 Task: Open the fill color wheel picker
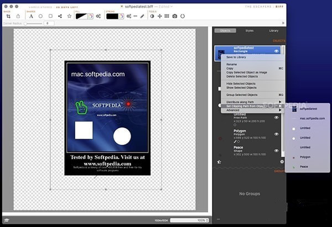pos(90,16)
